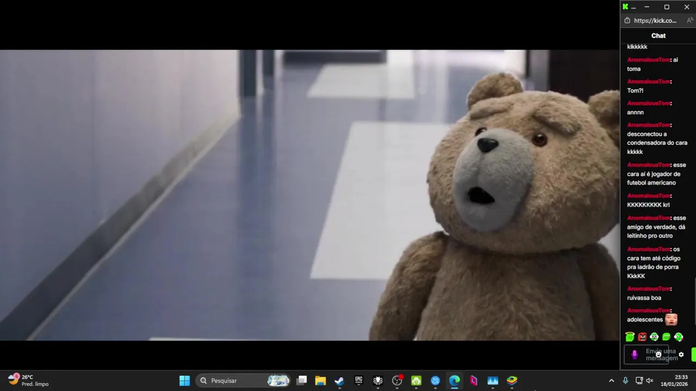Open the Windows Start menu
696x391 pixels.
[184, 381]
